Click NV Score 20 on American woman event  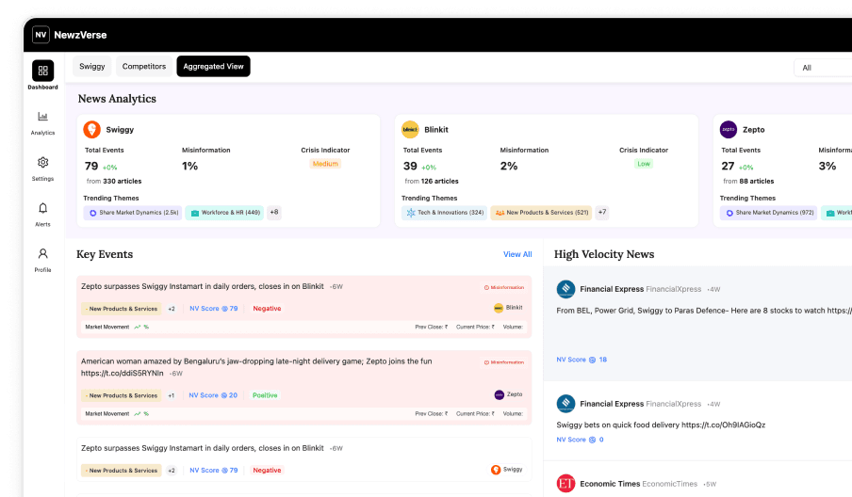(x=213, y=395)
